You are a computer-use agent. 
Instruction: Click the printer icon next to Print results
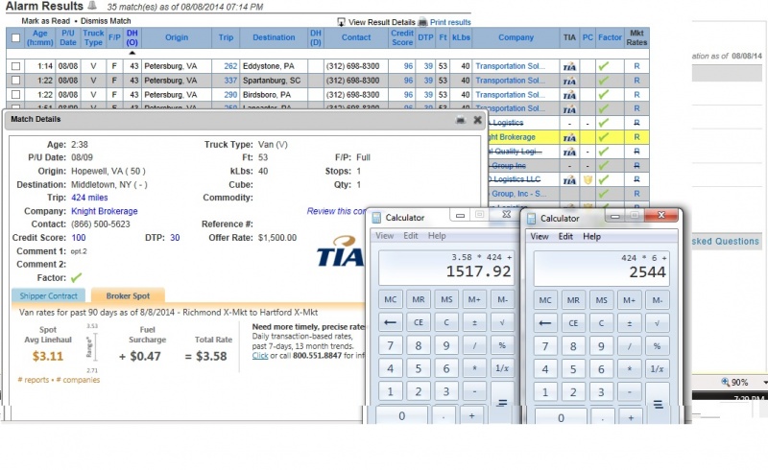coord(422,22)
